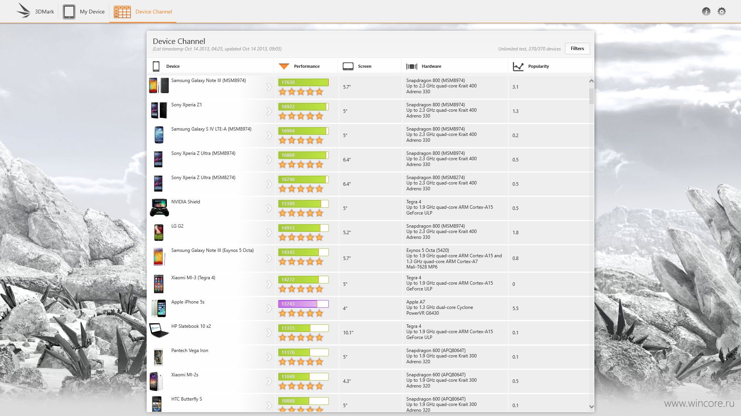741x416 pixels.
Task: Click the purple 13743 iPhone score bar
Action: click(x=303, y=304)
